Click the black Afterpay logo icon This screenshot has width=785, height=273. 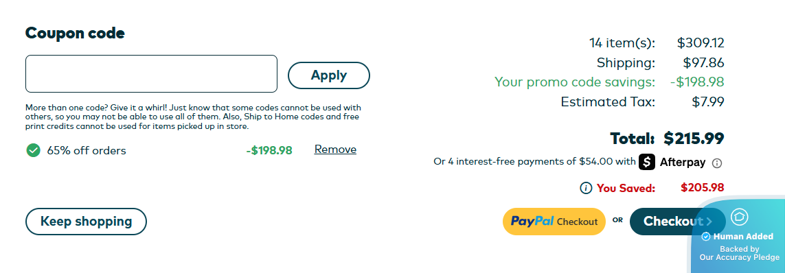point(648,162)
